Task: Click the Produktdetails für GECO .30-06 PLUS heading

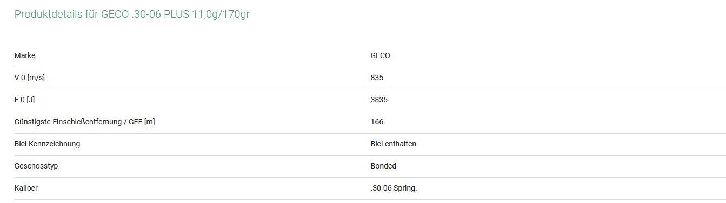Action: [x=132, y=15]
